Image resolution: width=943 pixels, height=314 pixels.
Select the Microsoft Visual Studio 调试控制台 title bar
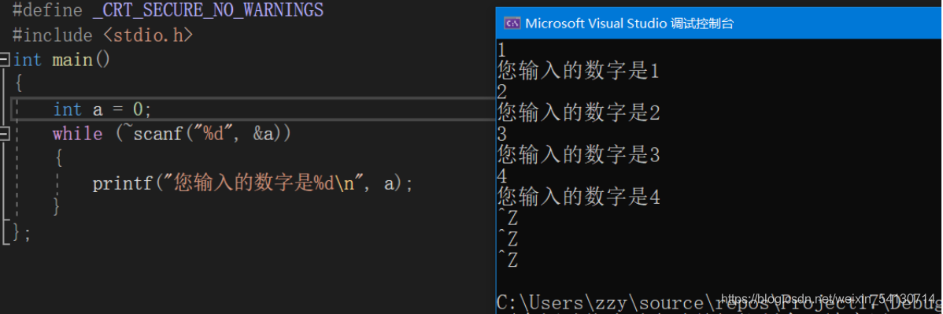tap(719, 24)
